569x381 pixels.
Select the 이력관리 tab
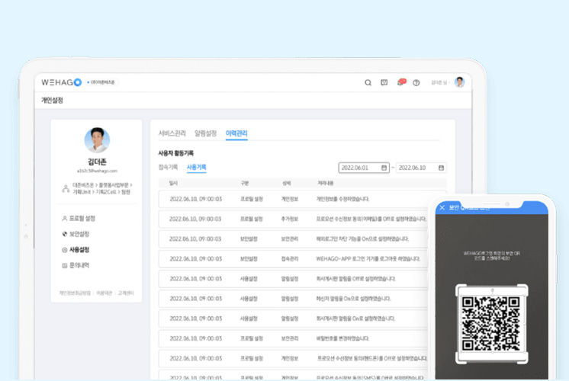[x=236, y=133]
